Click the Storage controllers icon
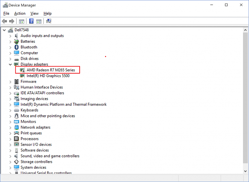The image size is (249, 182). pyautogui.click(x=16, y=162)
